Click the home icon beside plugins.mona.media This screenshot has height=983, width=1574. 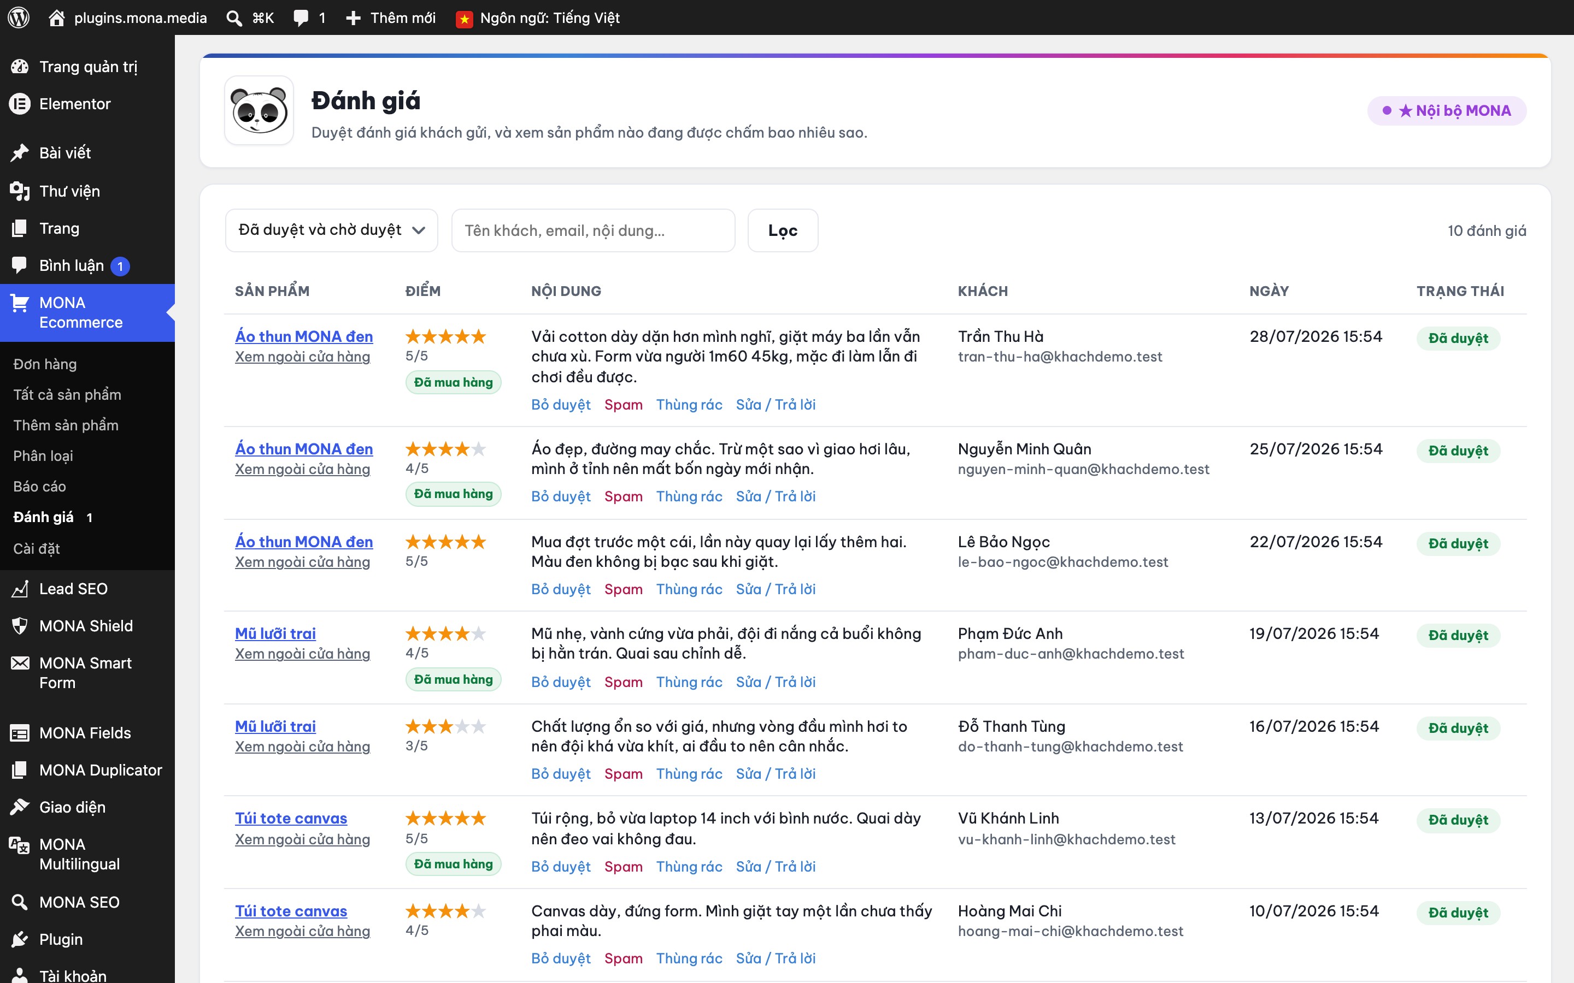[x=57, y=17]
